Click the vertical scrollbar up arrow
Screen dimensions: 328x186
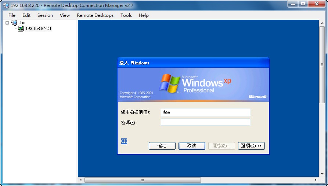322,23
